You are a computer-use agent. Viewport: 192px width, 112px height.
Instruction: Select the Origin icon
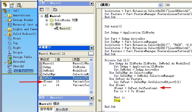click(10, 53)
